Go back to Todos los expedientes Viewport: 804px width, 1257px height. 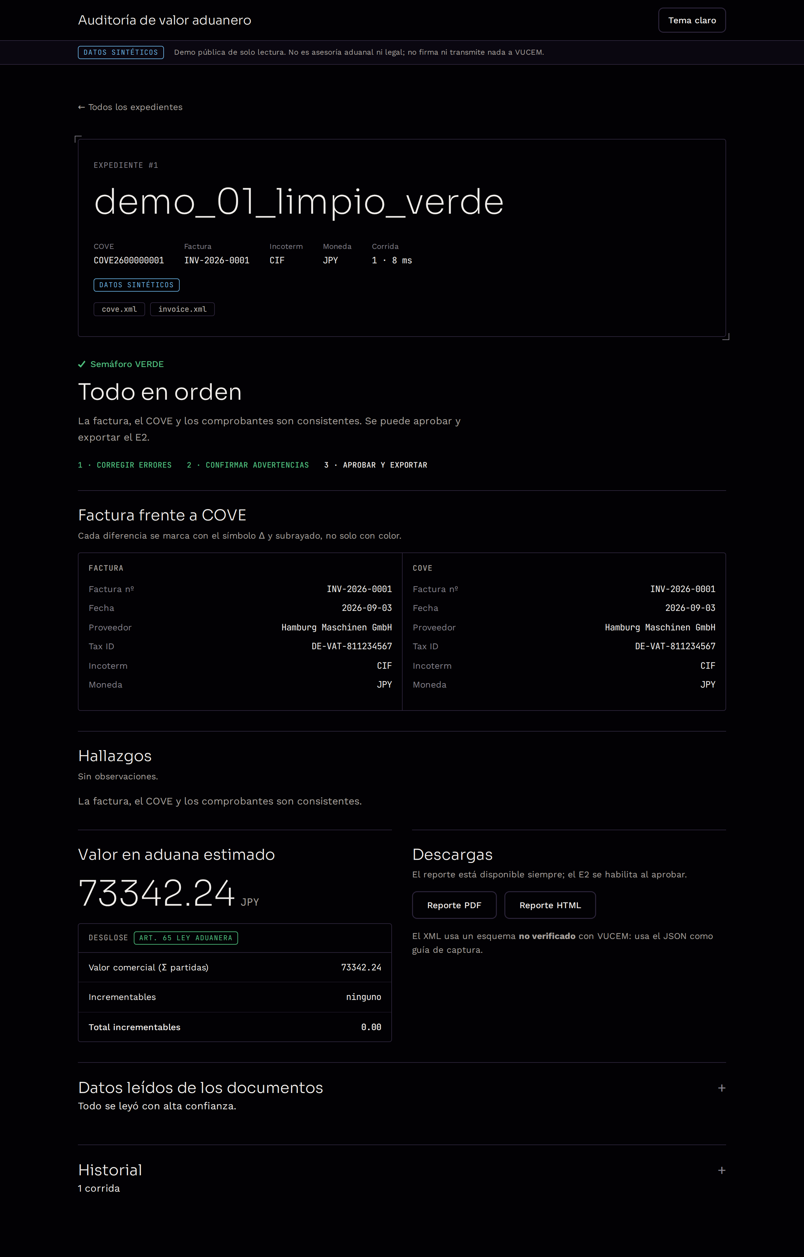point(130,107)
